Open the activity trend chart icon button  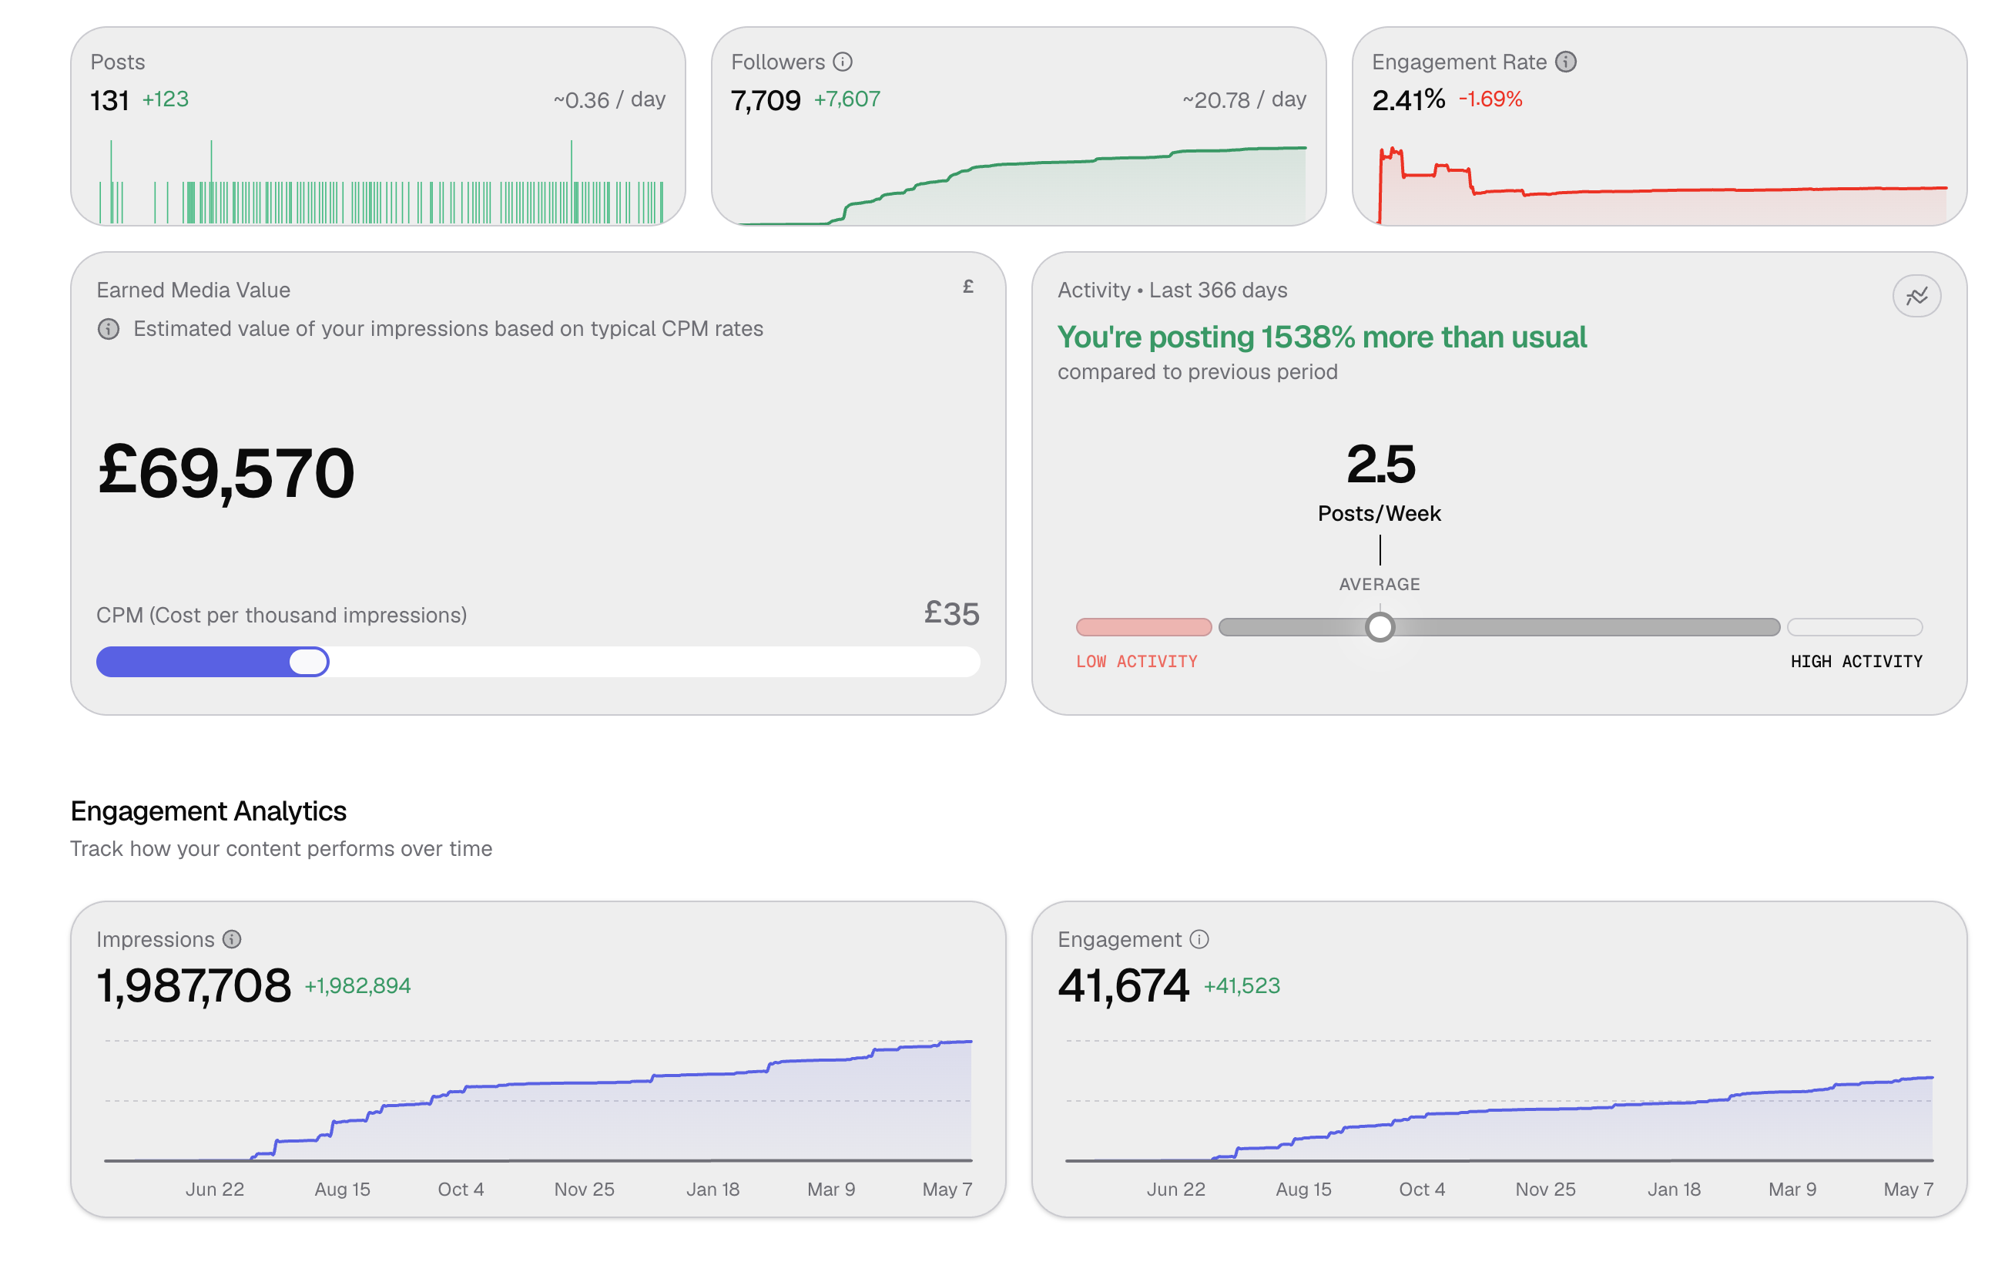(x=1916, y=297)
